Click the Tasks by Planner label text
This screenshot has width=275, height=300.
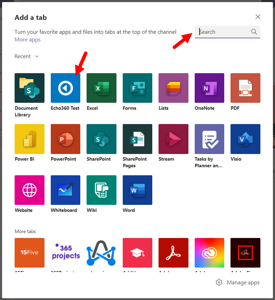(208, 162)
